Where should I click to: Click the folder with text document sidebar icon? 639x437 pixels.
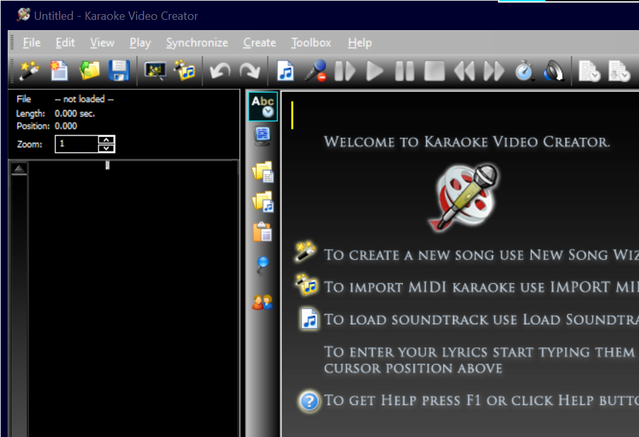pyautogui.click(x=263, y=172)
